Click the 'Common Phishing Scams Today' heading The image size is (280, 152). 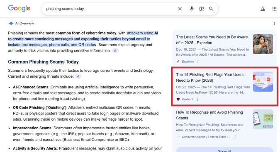(x=44, y=62)
